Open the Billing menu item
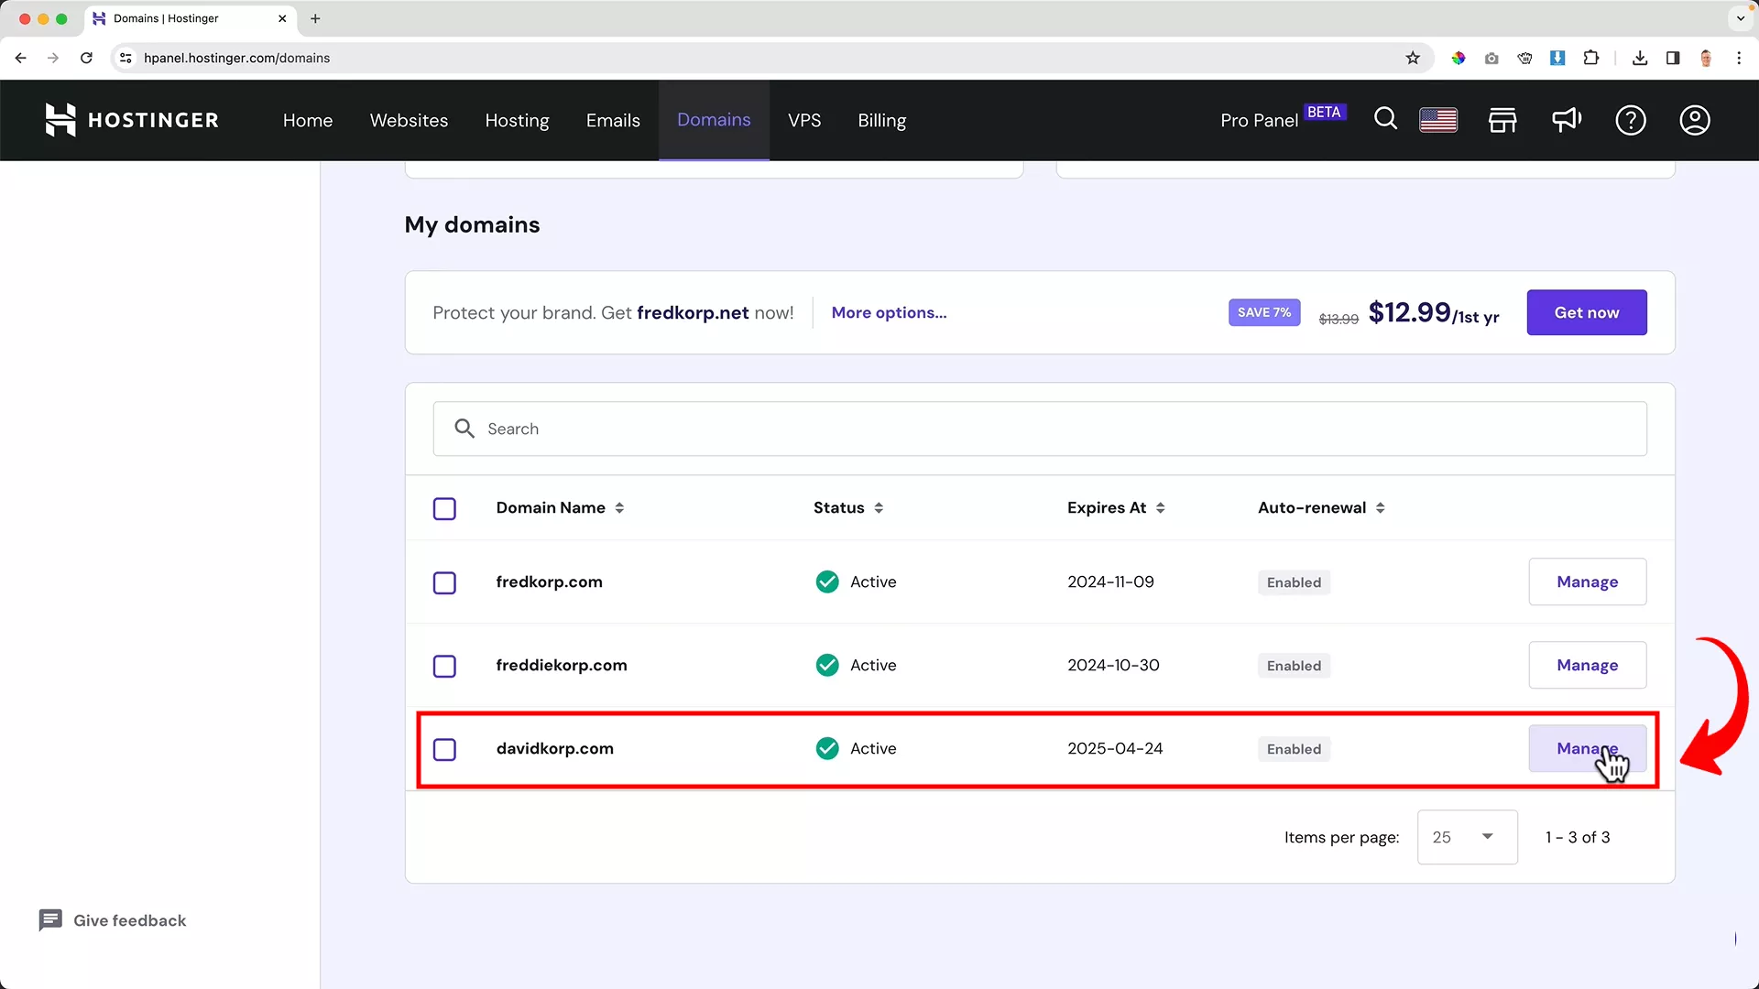The height and width of the screenshot is (989, 1759). tap(881, 120)
